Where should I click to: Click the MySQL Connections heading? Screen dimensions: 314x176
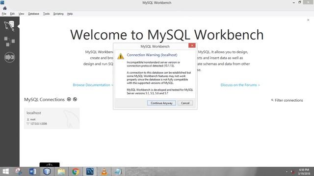(x=44, y=99)
